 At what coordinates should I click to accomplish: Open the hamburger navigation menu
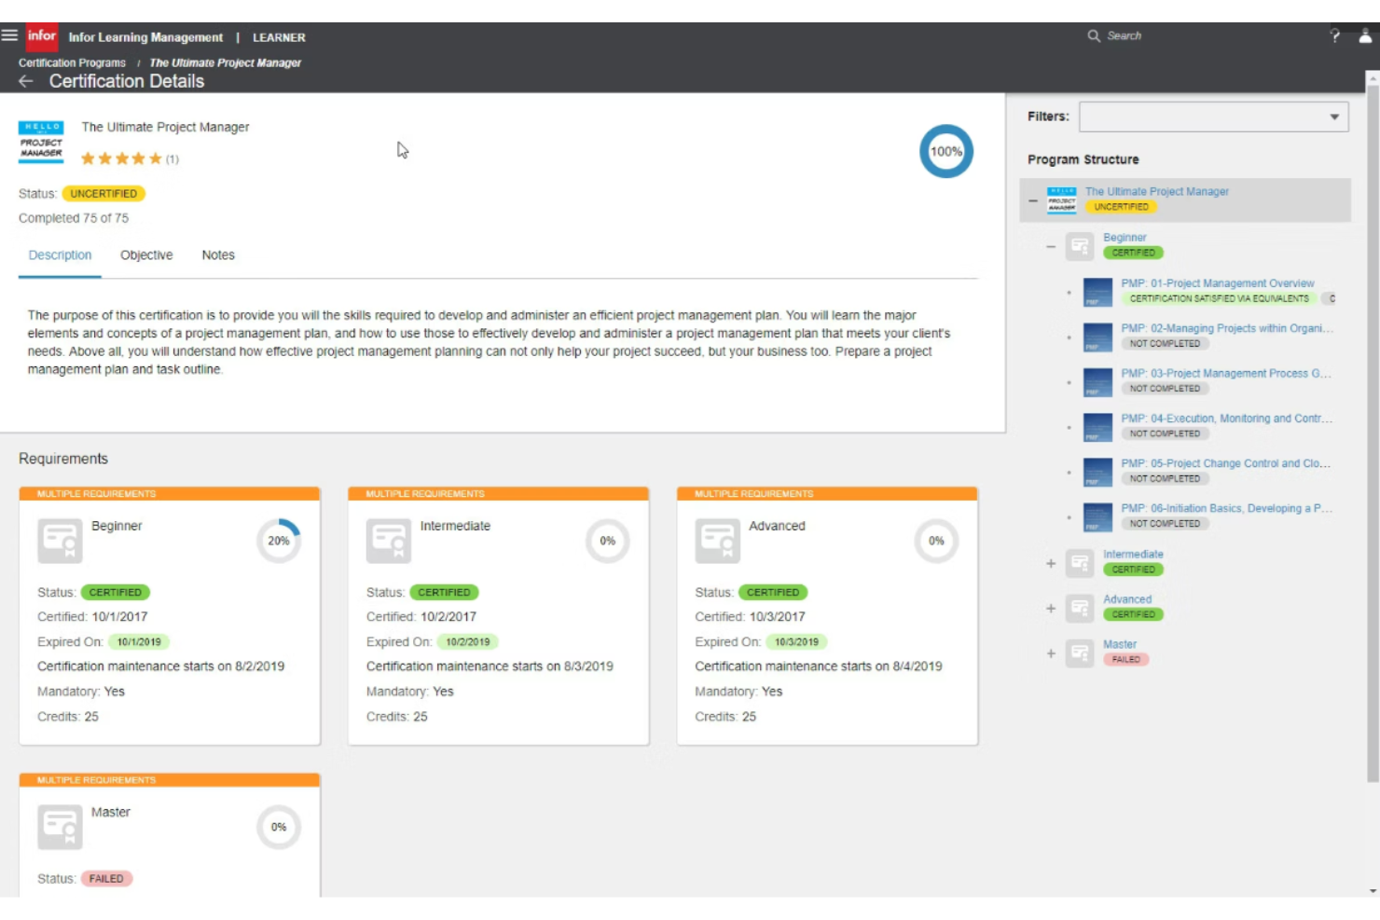[x=10, y=34]
